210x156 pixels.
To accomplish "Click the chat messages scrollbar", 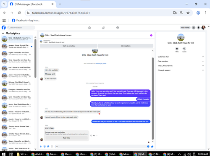I will point(153,99).
